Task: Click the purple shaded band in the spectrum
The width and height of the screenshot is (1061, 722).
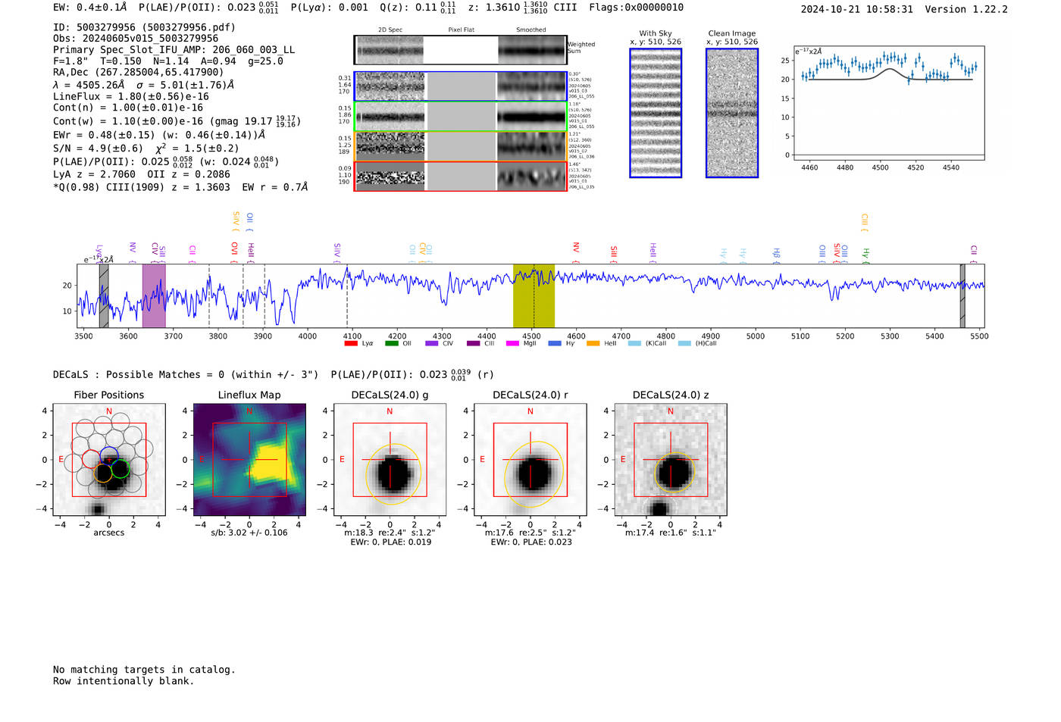Action: coord(154,296)
